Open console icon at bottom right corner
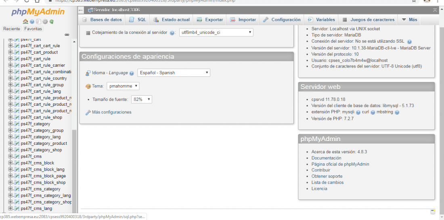Screen dimensions: 444x220 [x=432, y=212]
